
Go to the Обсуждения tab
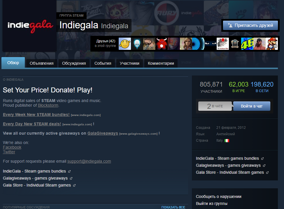(74, 63)
